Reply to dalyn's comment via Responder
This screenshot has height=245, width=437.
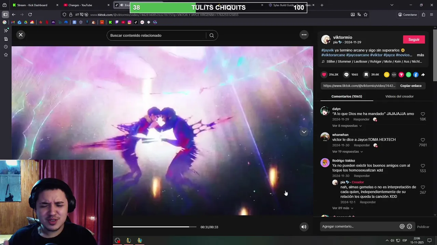[361, 119]
